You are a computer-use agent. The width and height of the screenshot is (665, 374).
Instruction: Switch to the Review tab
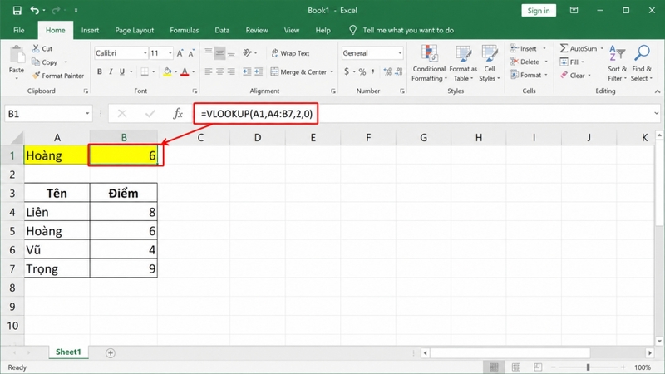coord(257,31)
